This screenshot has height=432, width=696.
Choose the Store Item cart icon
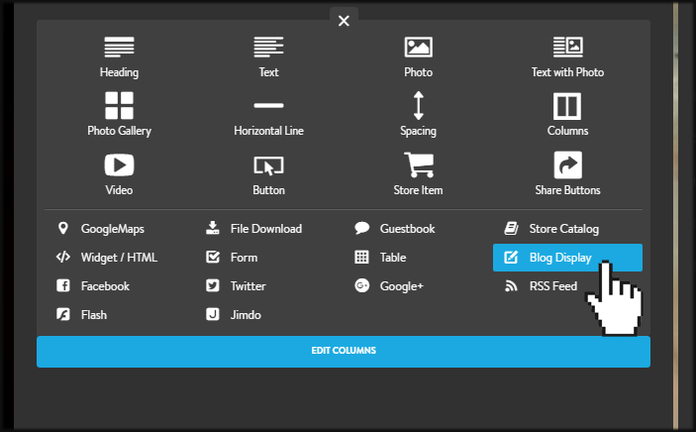click(x=419, y=164)
